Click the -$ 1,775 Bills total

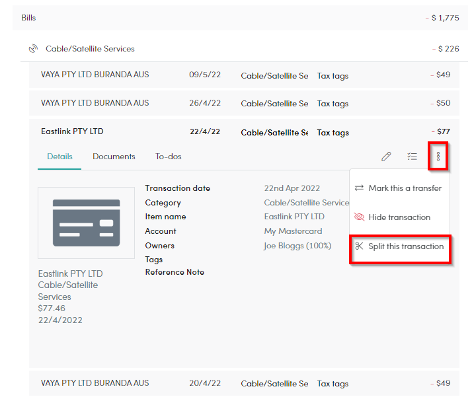[x=442, y=18]
